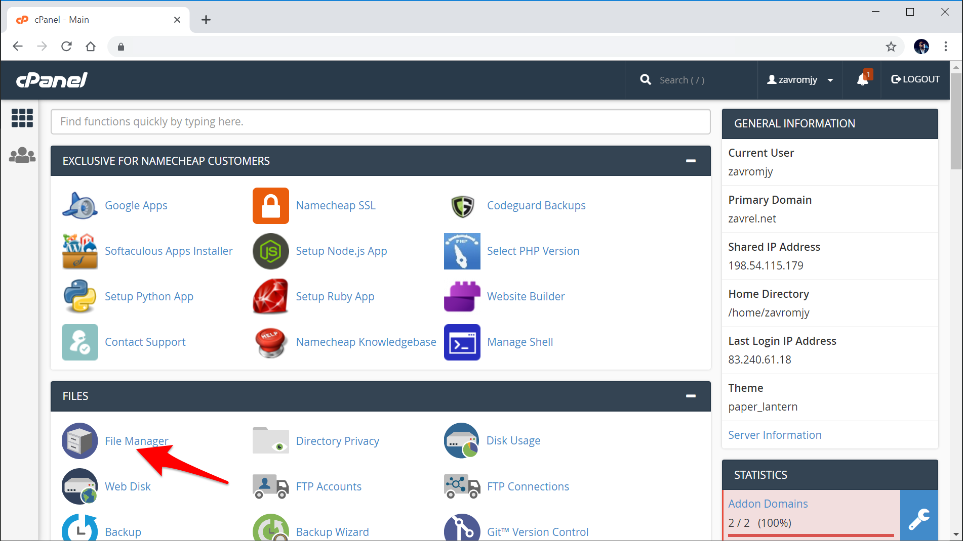This screenshot has width=963, height=541.
Task: Click the primary domain zavrel.net text
Action: pyautogui.click(x=752, y=218)
